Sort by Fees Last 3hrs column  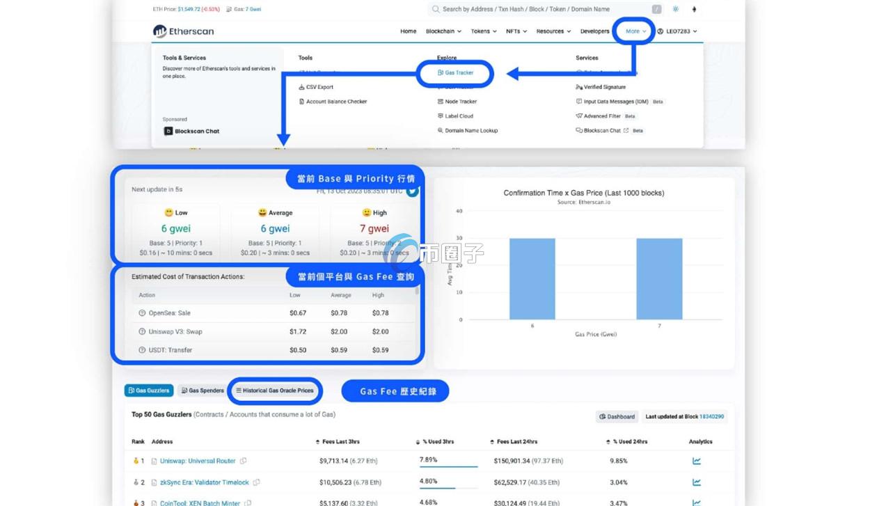(338, 441)
